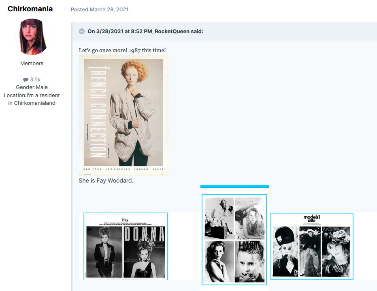Open Chirkomania's profile name link
Viewport: 377px width, 291px height.
click(x=30, y=9)
